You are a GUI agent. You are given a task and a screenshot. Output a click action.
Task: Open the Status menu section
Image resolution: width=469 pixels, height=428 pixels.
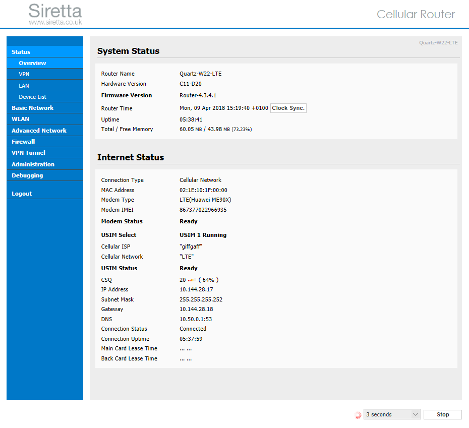pyautogui.click(x=45, y=52)
